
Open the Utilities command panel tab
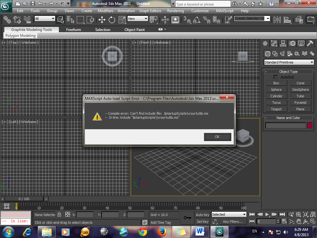[x=310, y=43]
